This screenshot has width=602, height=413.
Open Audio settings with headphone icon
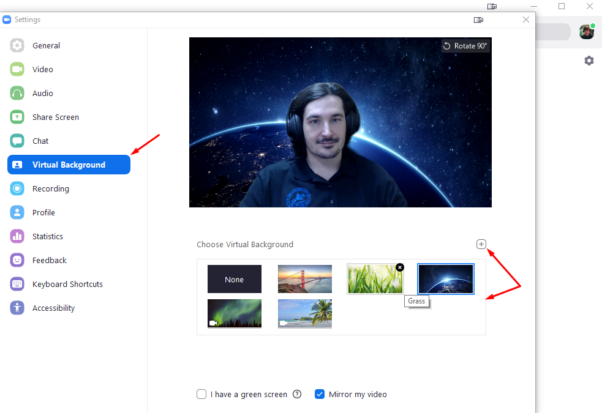[42, 93]
